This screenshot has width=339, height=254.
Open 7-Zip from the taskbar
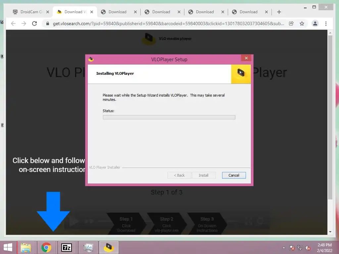pos(66,247)
